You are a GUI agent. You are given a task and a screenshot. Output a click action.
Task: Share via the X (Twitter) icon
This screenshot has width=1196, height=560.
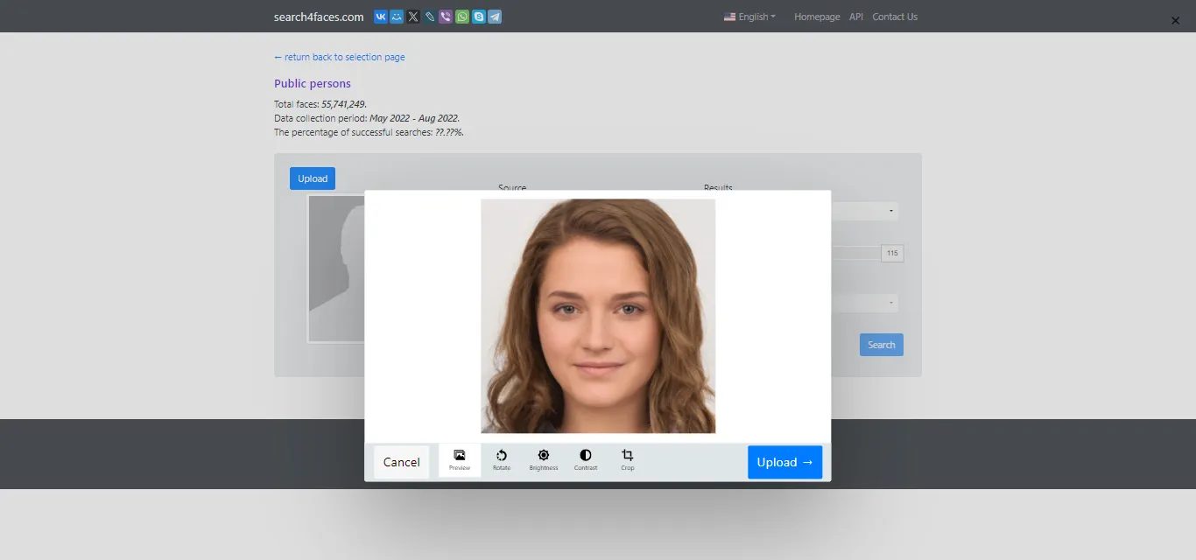click(413, 17)
